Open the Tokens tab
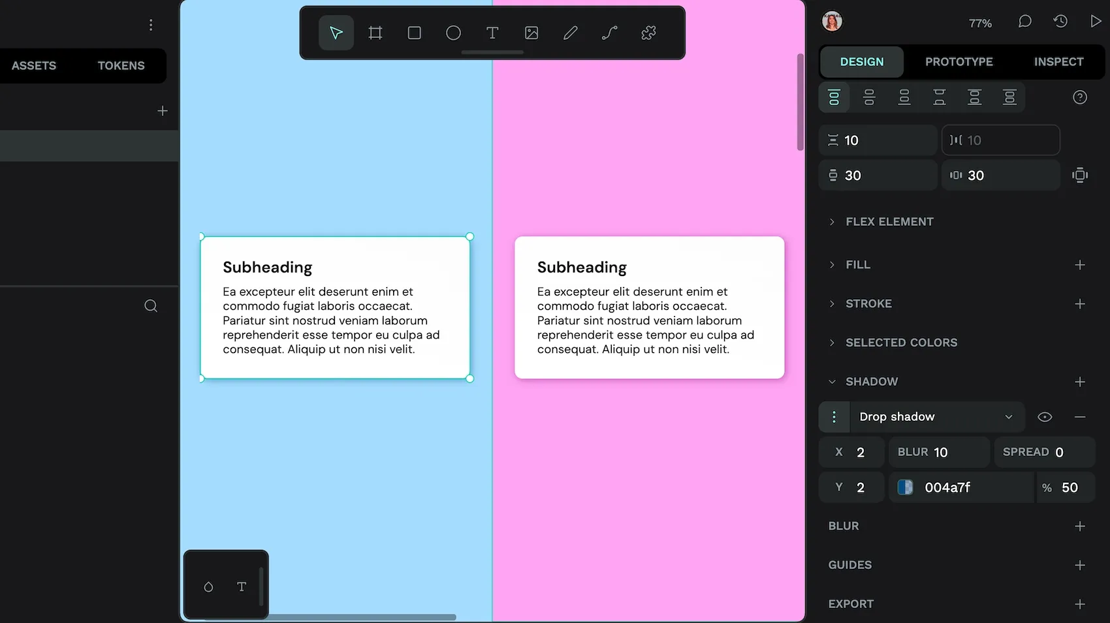Screen dimensions: 1110x623 pos(121,66)
